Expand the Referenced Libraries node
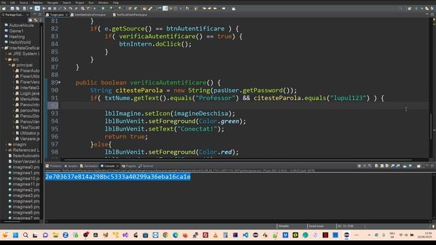Viewport: 436px width, 245px height. coord(6,150)
